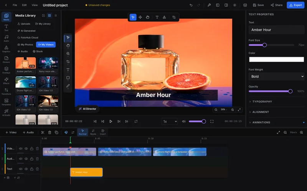The image size is (307, 191).
Task: Toggle loop playback
Action: 136,121
